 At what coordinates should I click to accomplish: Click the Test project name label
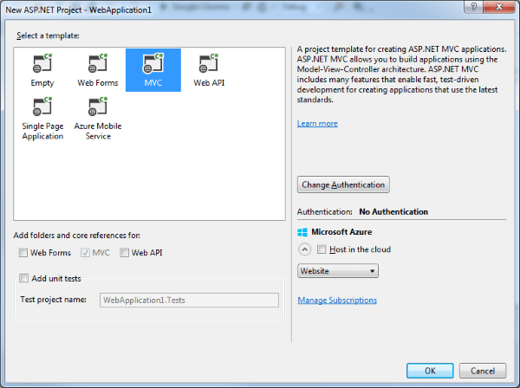tap(53, 300)
